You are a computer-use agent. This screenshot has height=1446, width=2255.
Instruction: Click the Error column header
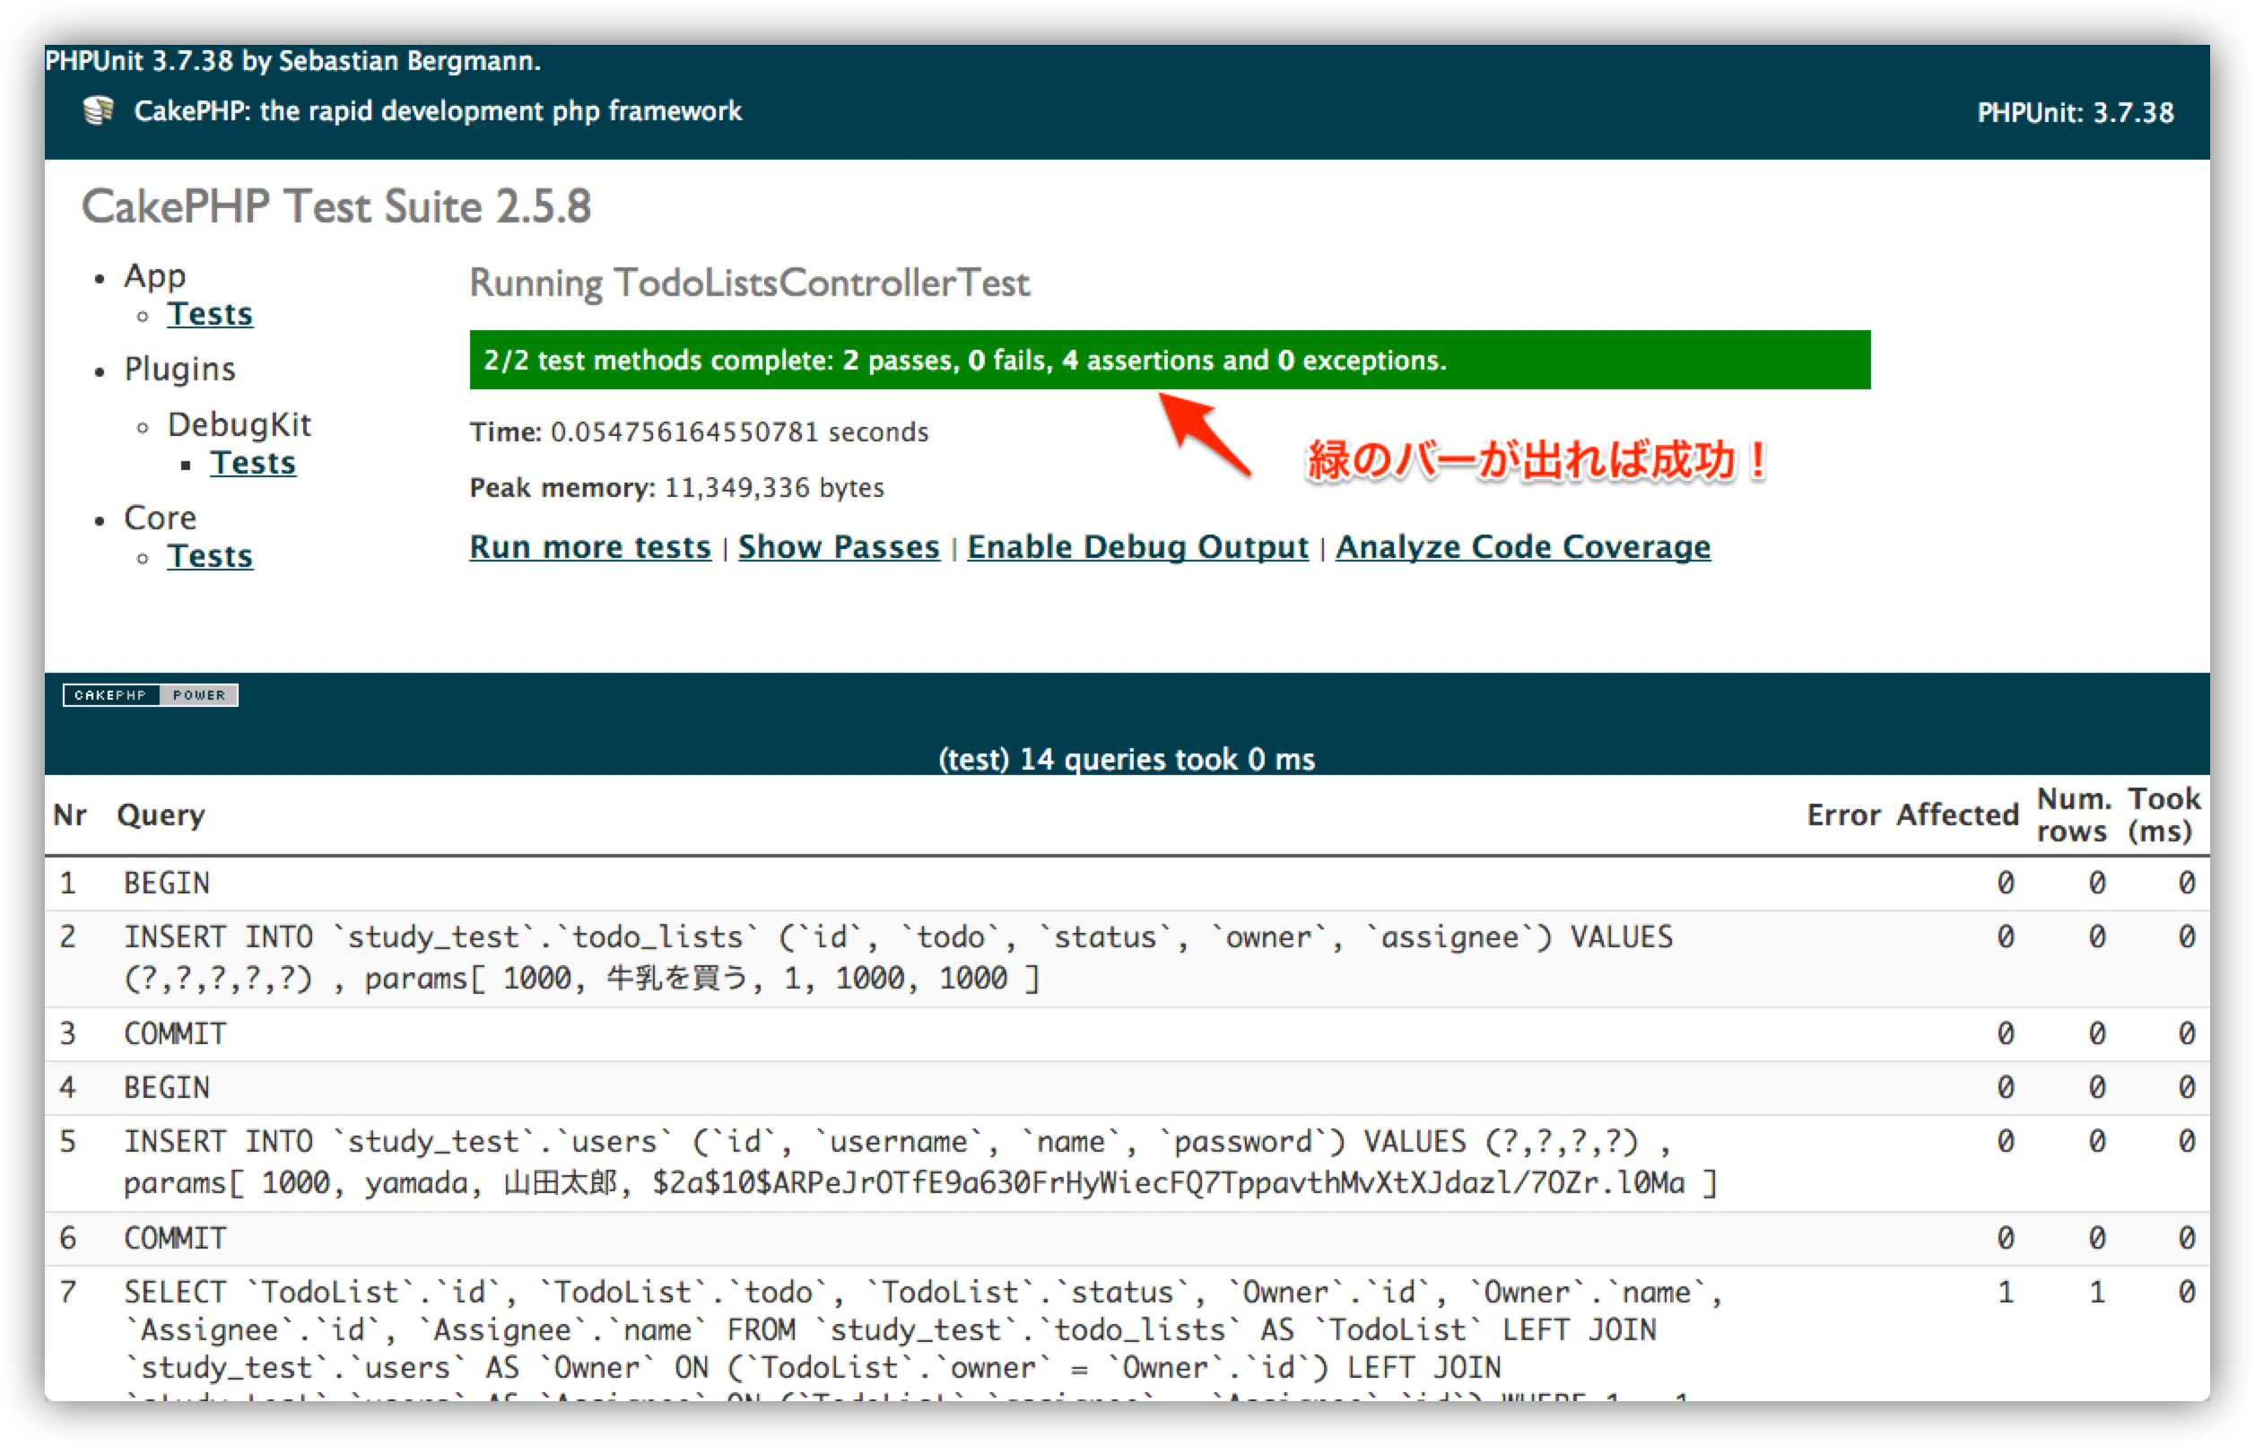(x=1843, y=815)
